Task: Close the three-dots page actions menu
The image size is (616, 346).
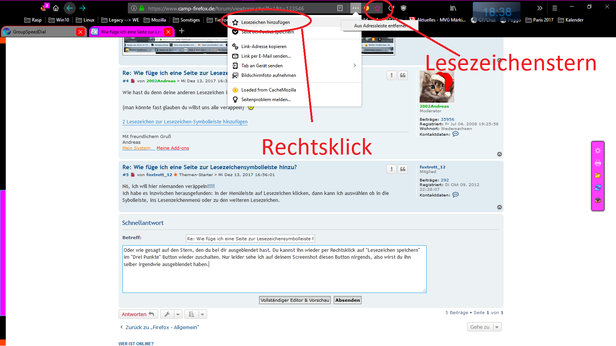Action: click(355, 8)
